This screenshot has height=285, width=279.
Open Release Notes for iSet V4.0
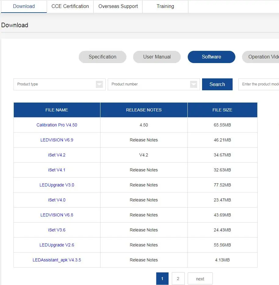pyautogui.click(x=144, y=200)
